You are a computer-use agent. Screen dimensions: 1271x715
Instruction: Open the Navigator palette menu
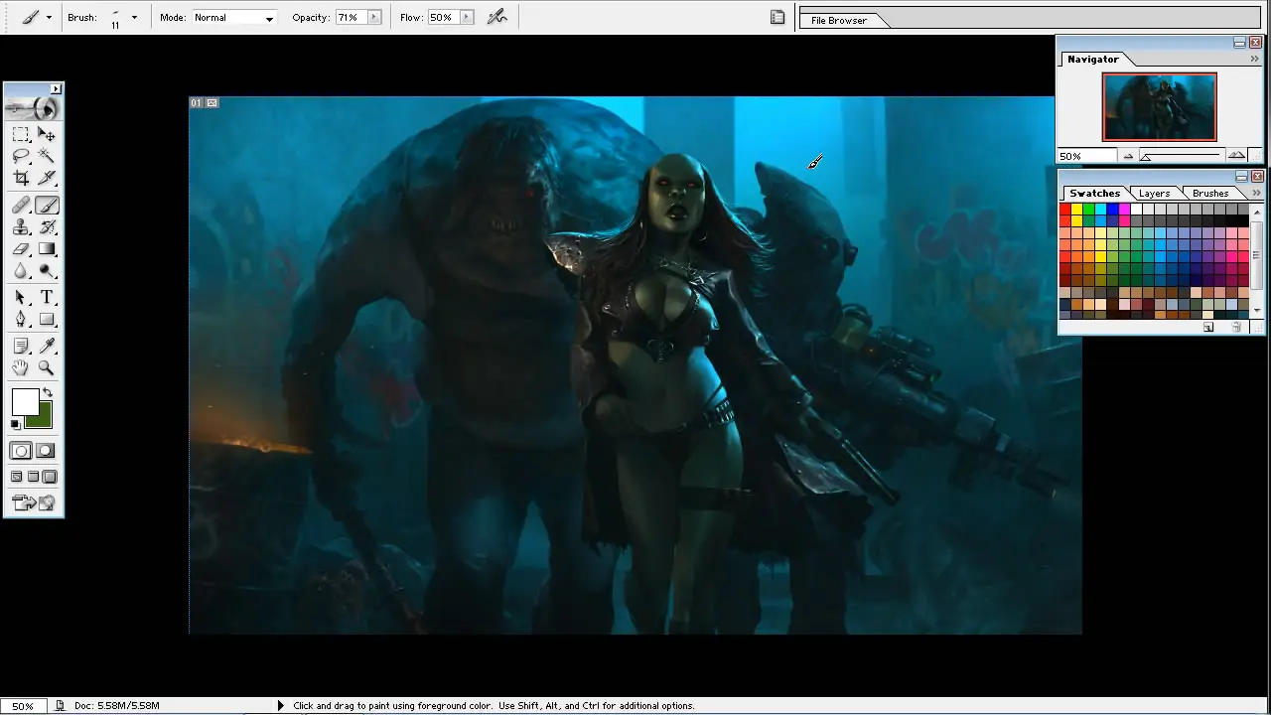(1255, 59)
